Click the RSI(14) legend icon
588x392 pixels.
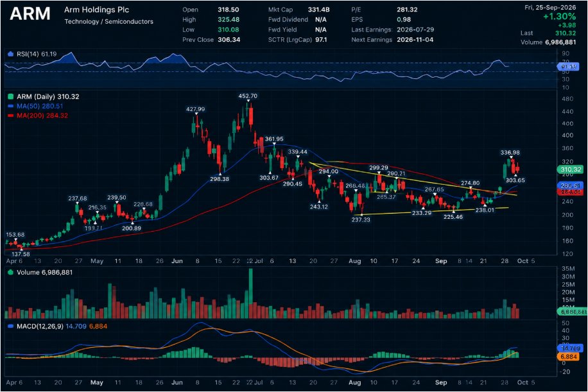[x=10, y=55]
